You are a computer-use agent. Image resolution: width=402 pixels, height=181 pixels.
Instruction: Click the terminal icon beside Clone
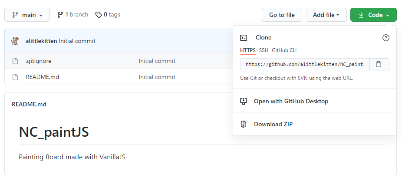pos(244,38)
